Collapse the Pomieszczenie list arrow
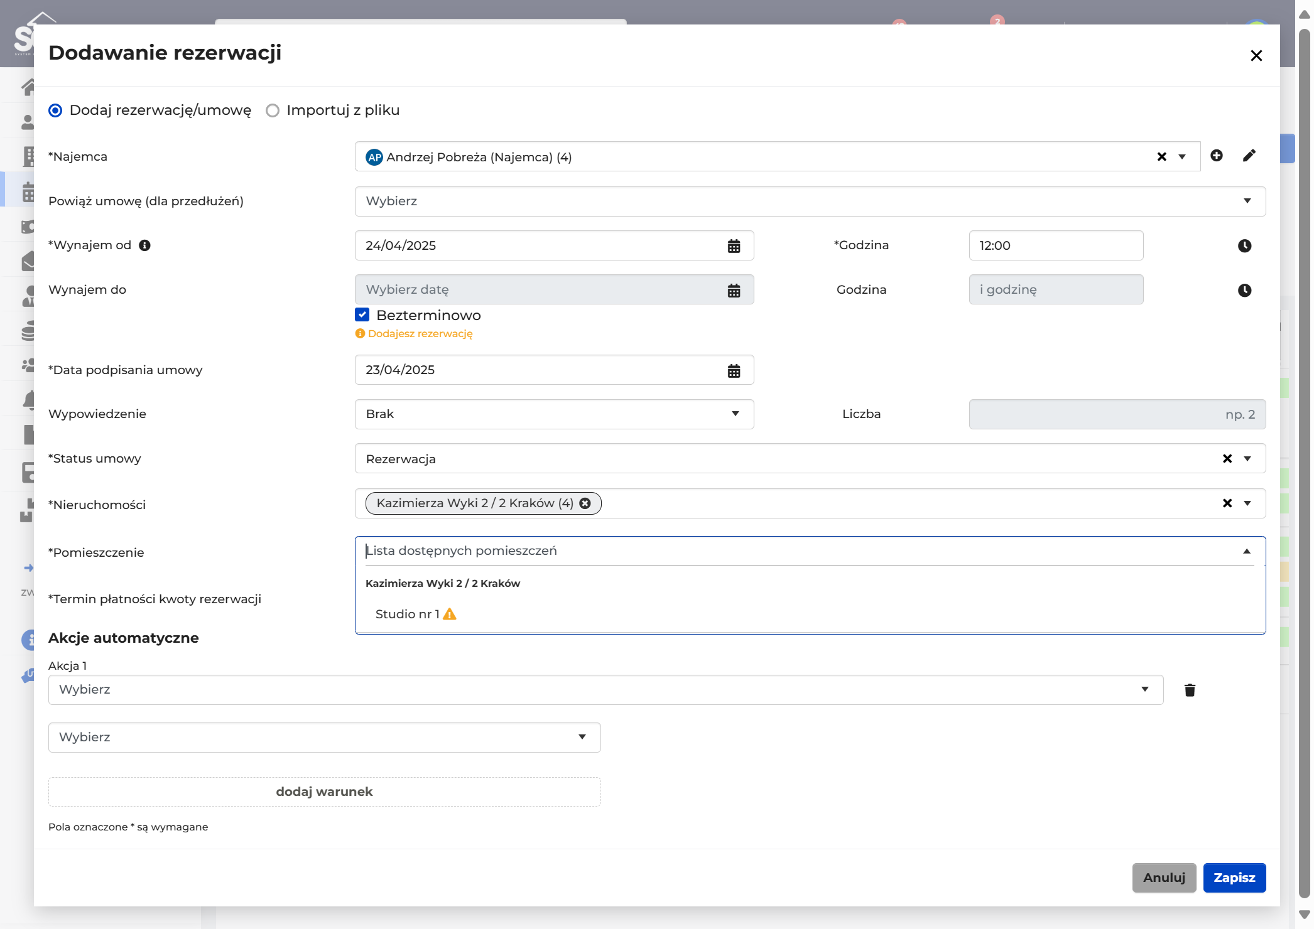The image size is (1314, 929). [1247, 551]
